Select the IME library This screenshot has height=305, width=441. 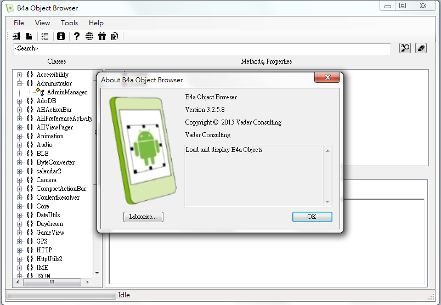42,268
